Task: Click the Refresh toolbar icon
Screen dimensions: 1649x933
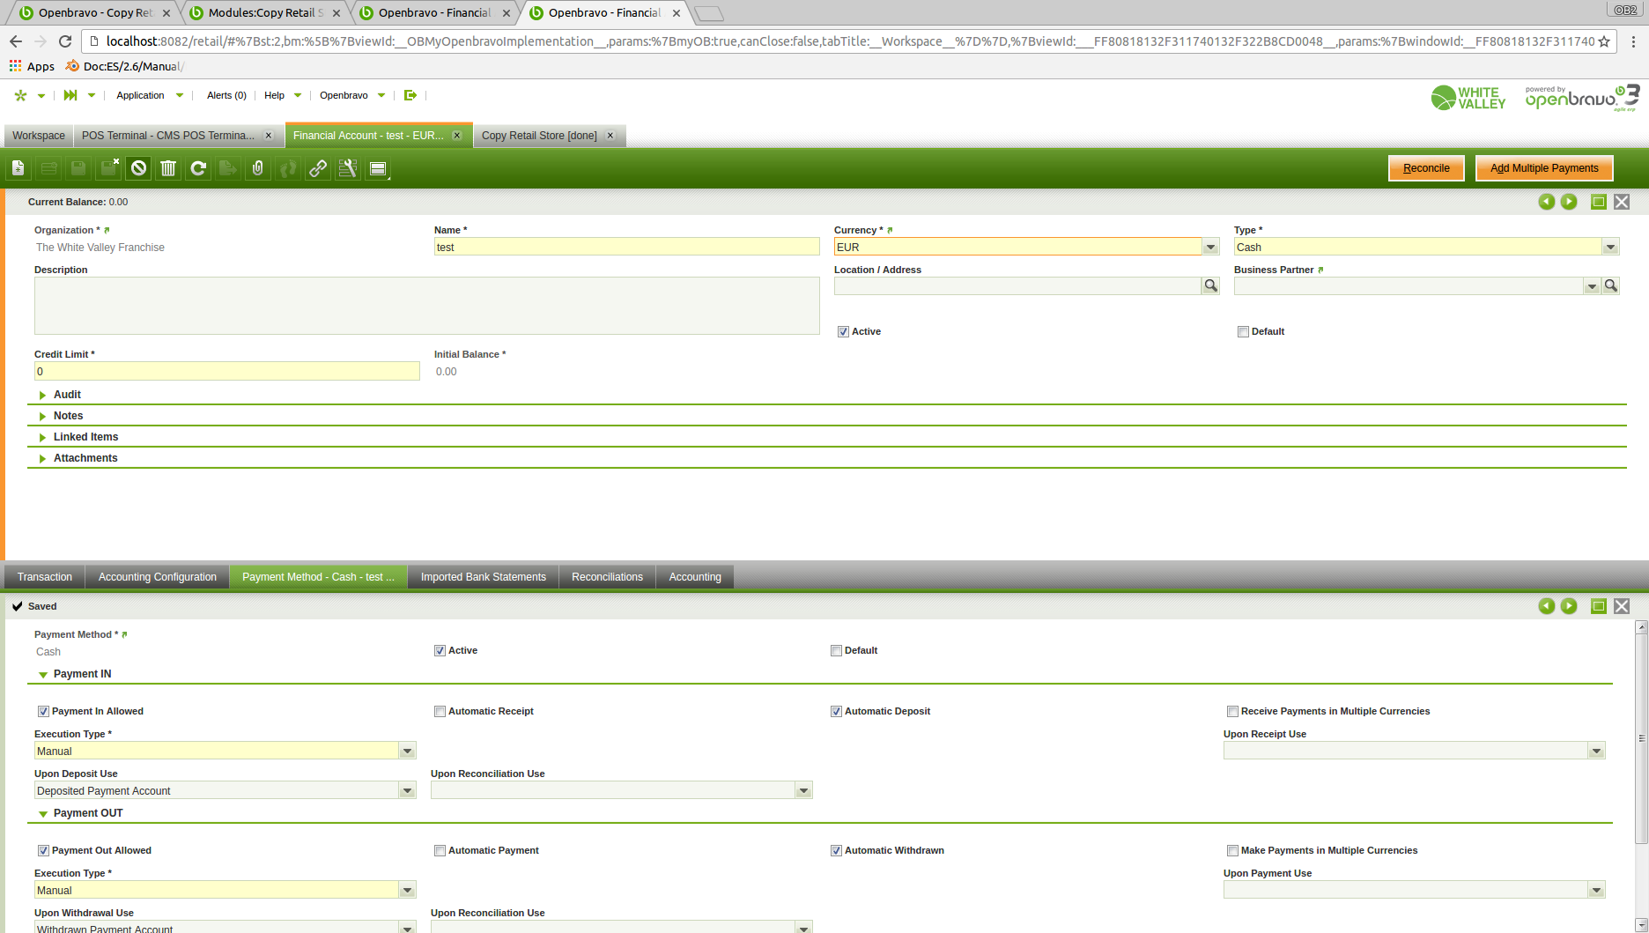Action: (x=198, y=168)
